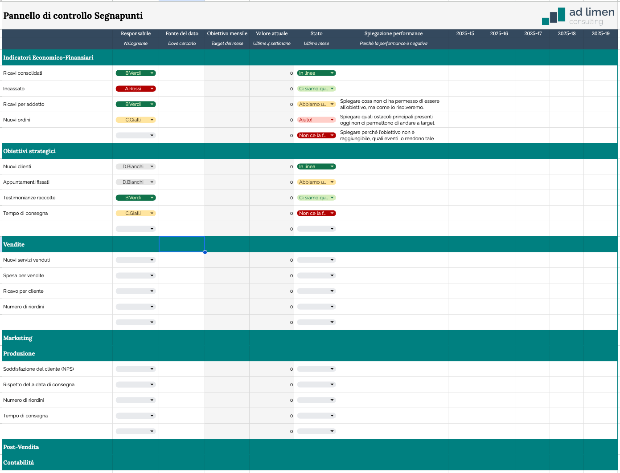620x473 pixels.
Task: Open the A.Rossi responsabile dropdown for Incassato
Action: point(135,89)
